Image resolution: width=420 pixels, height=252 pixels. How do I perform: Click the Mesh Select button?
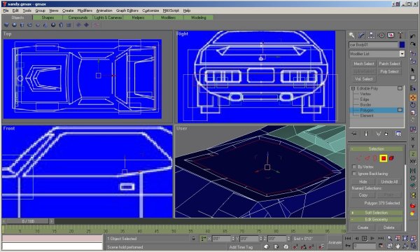(363, 64)
